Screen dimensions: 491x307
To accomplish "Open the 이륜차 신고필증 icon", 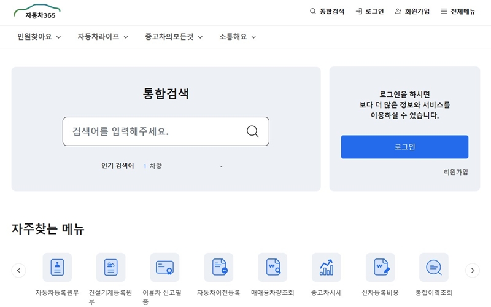I will click(x=164, y=268).
